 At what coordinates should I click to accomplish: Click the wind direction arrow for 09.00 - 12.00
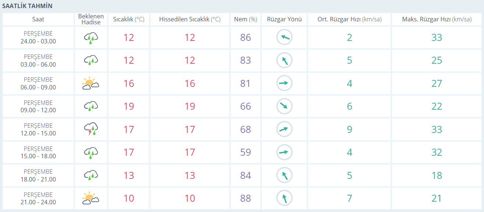coord(284,106)
